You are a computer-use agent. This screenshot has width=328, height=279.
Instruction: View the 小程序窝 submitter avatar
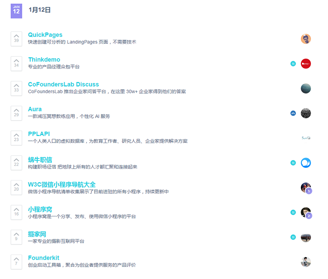coord(306,212)
